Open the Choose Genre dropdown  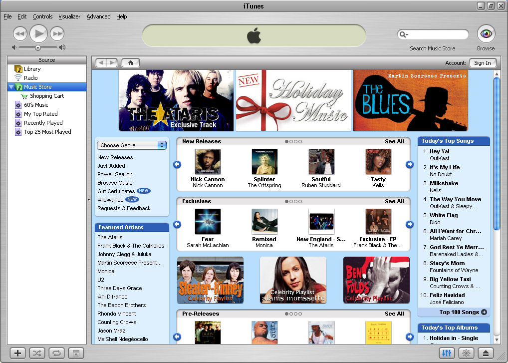pos(132,145)
